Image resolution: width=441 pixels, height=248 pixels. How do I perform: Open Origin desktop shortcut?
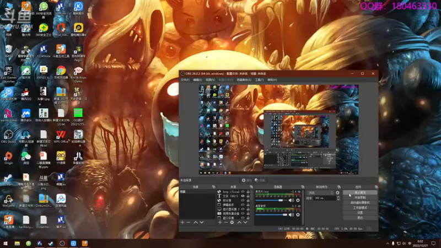pyautogui.click(x=8, y=158)
